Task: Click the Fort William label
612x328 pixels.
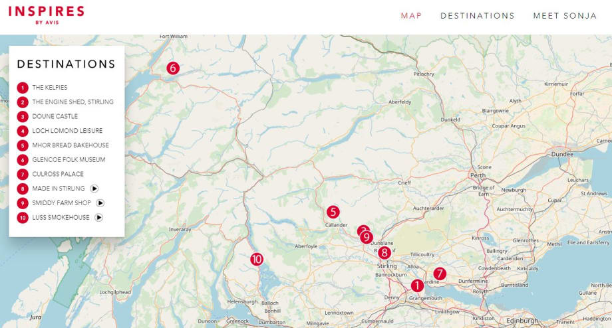Action: pyautogui.click(x=174, y=37)
